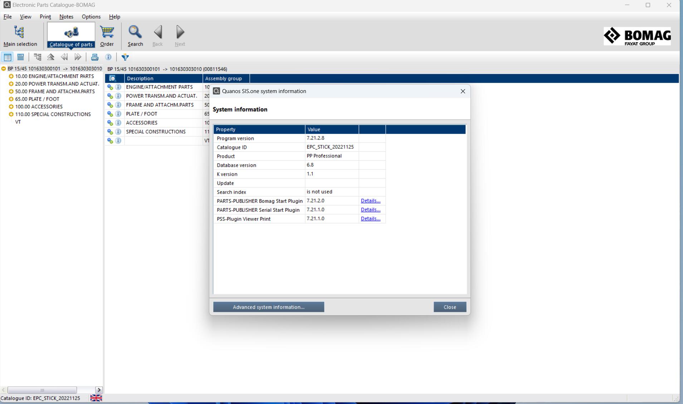Show the structure tree icon in secondary toolbar
The height and width of the screenshot is (404, 683).
[38, 57]
